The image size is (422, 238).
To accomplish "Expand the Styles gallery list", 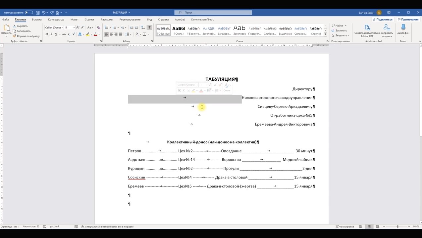I will (325, 34).
